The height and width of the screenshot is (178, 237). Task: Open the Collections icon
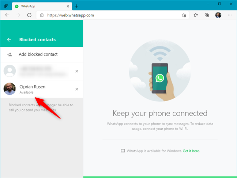coord(207,15)
